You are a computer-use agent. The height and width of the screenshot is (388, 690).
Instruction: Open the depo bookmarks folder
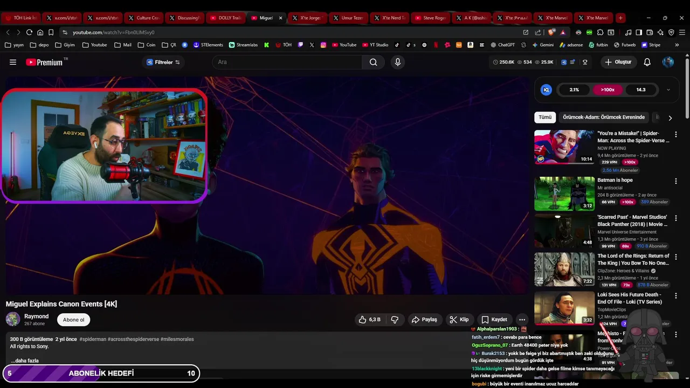tap(39, 45)
